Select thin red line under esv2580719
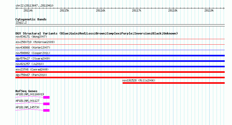Viewport: 232px width, 125px height. click(120, 45)
